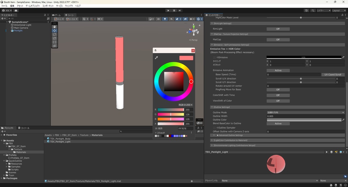Image resolution: width=348 pixels, height=187 pixels.
Task: Play the material preview animation
Action: coord(327,152)
